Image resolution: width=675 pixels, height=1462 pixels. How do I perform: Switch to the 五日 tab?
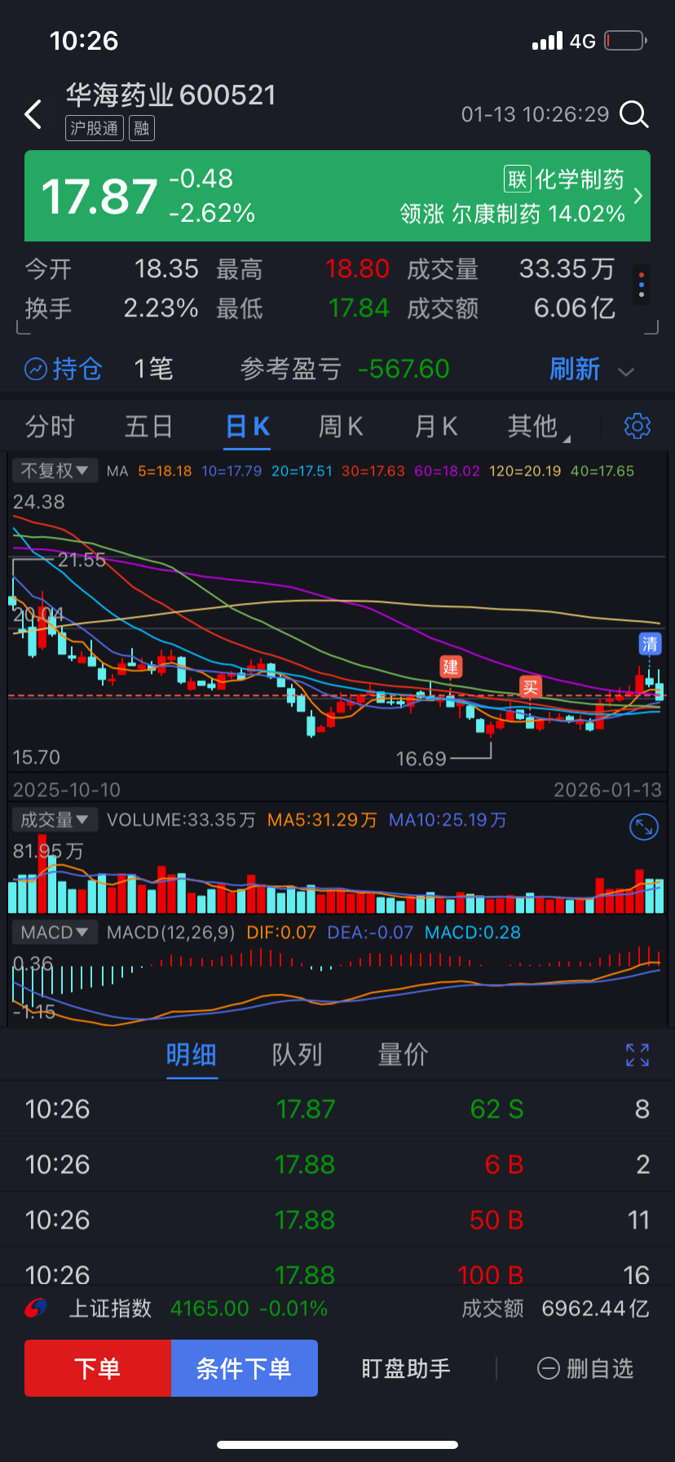[x=148, y=426]
